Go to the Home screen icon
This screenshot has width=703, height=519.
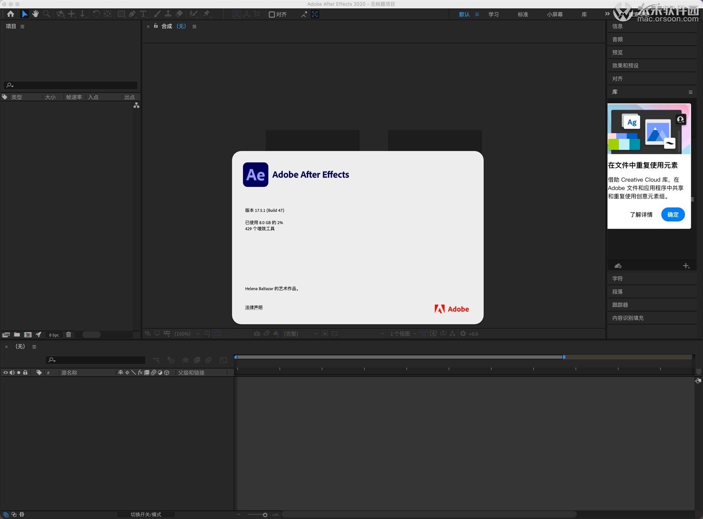[x=11, y=14]
